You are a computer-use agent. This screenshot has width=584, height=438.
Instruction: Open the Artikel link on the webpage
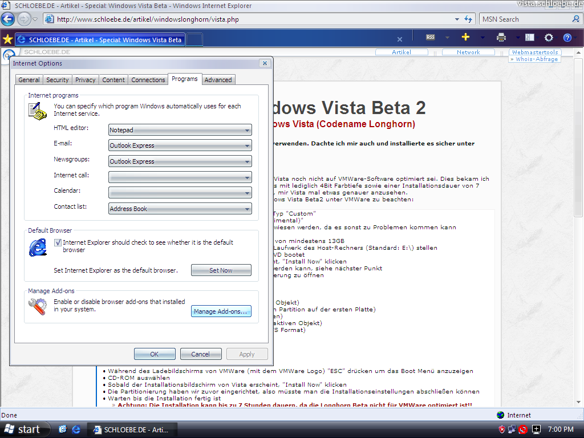[x=401, y=52]
